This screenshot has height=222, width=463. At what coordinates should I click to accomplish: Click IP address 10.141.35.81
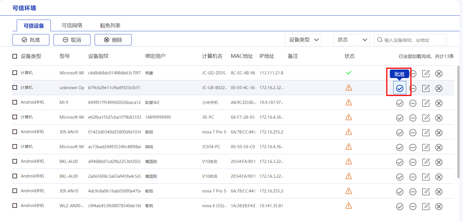click(x=271, y=206)
